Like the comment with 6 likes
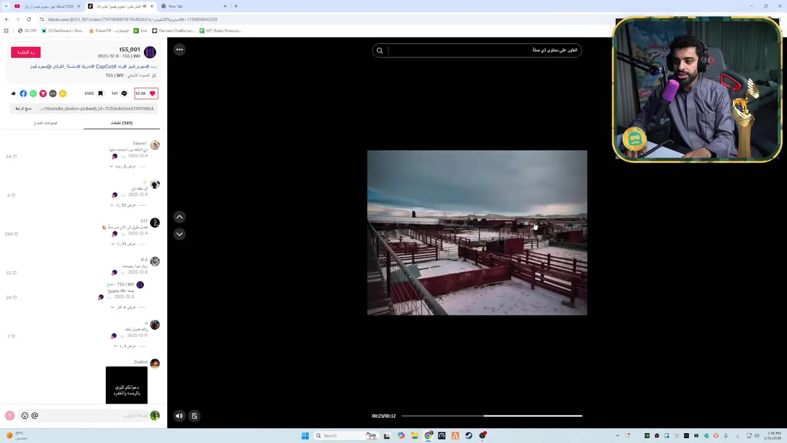787x443 pixels. click(15, 195)
